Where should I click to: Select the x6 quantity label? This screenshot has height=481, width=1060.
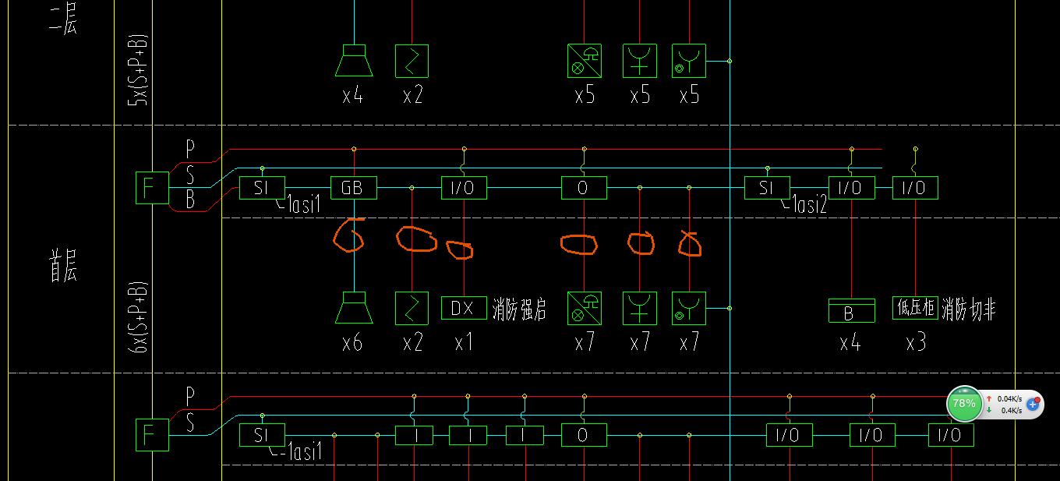352,342
